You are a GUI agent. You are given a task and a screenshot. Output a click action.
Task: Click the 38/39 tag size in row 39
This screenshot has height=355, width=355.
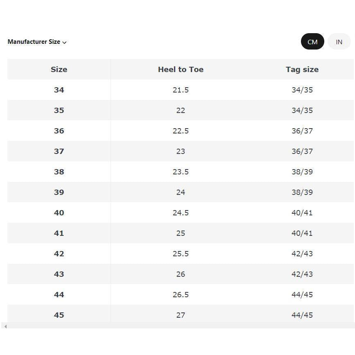302,192
